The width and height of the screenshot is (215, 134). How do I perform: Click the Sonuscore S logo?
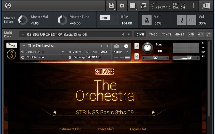pyautogui.click(x=11, y=55)
